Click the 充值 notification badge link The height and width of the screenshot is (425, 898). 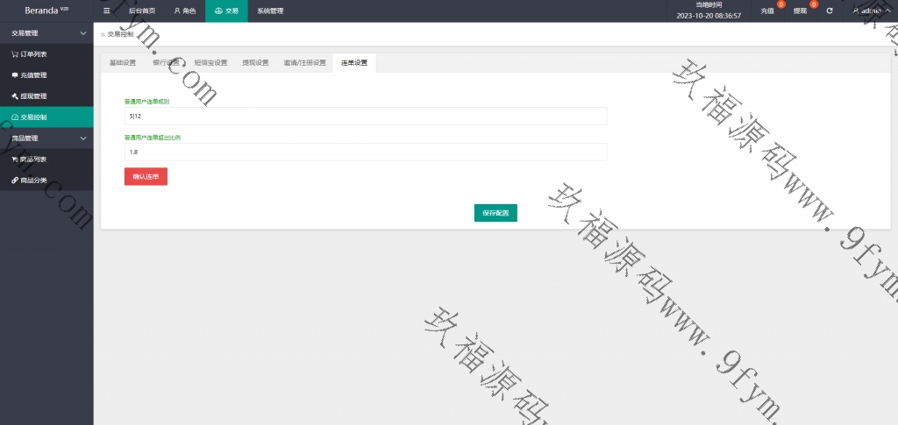click(x=768, y=11)
